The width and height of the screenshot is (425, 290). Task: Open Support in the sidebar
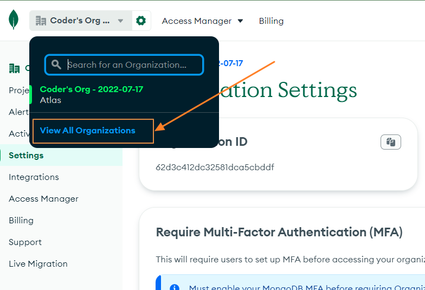click(x=25, y=242)
